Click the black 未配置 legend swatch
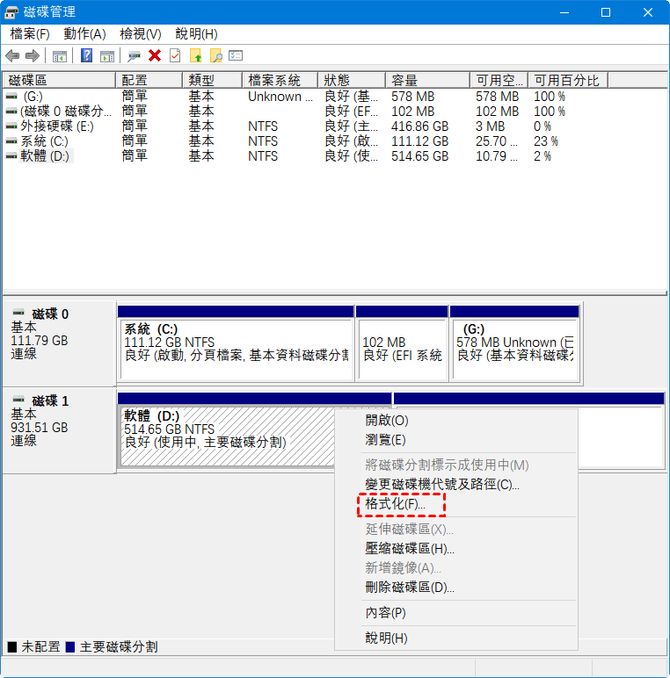This screenshot has width=670, height=678. [x=12, y=647]
